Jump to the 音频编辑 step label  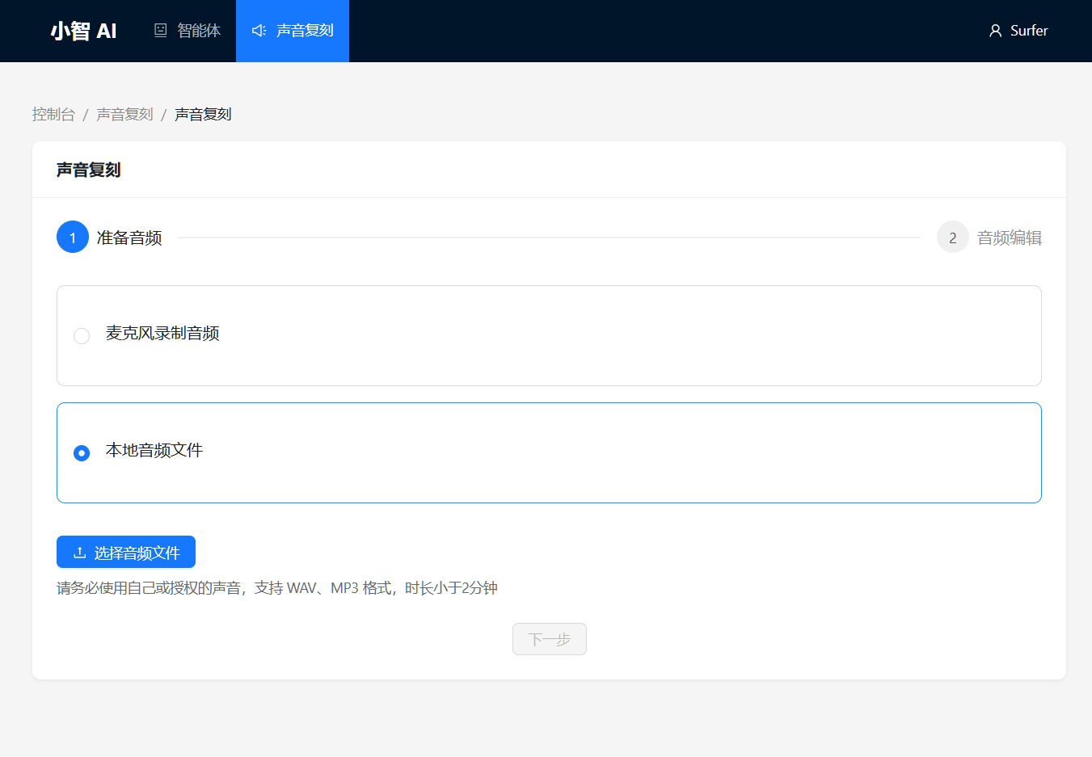[1009, 238]
